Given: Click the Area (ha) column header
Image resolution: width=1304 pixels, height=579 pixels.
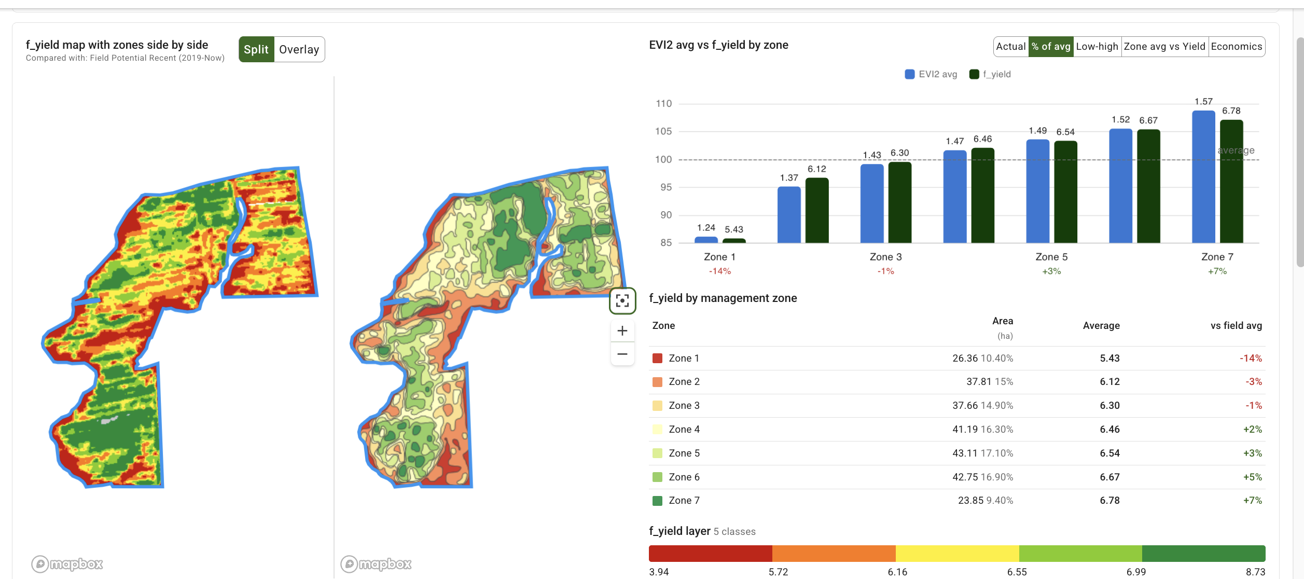Looking at the screenshot, I should click(x=1003, y=328).
